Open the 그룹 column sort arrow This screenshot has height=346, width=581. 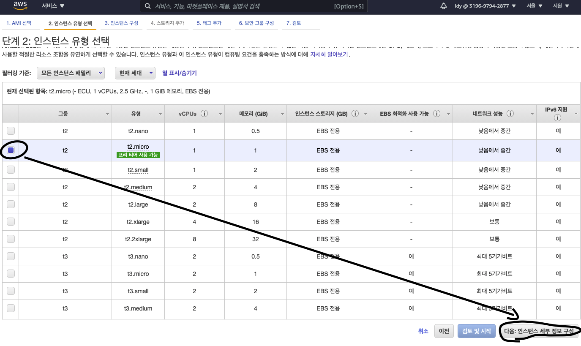click(107, 114)
